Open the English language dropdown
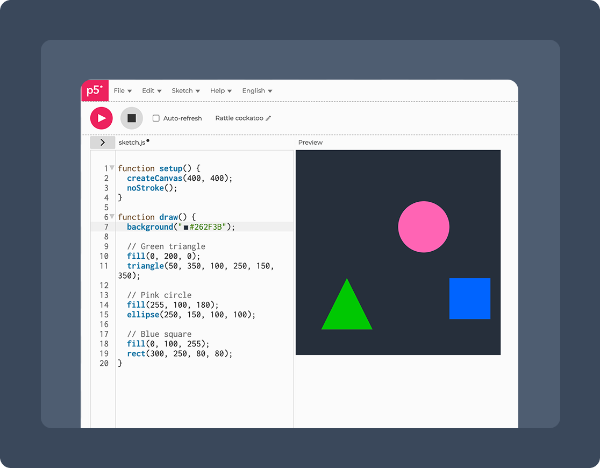Viewport: 600px width, 468px height. (x=257, y=91)
